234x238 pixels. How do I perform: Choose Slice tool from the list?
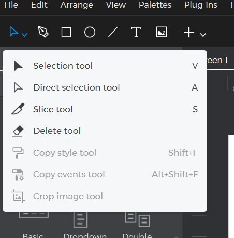[105, 109]
